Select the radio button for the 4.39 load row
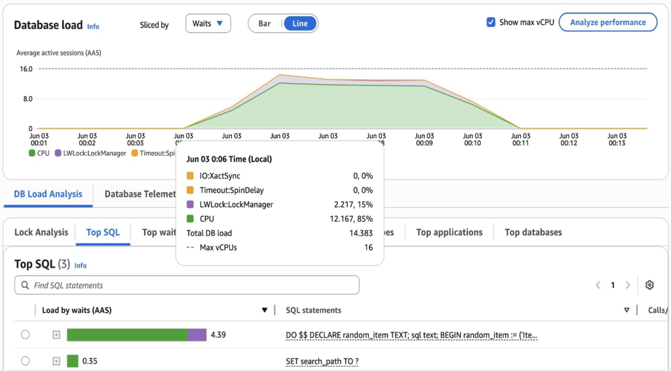The height and width of the screenshot is (371, 671). (x=25, y=335)
